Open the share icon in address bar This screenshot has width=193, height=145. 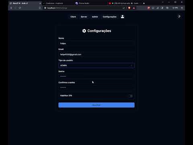pos(124,8)
